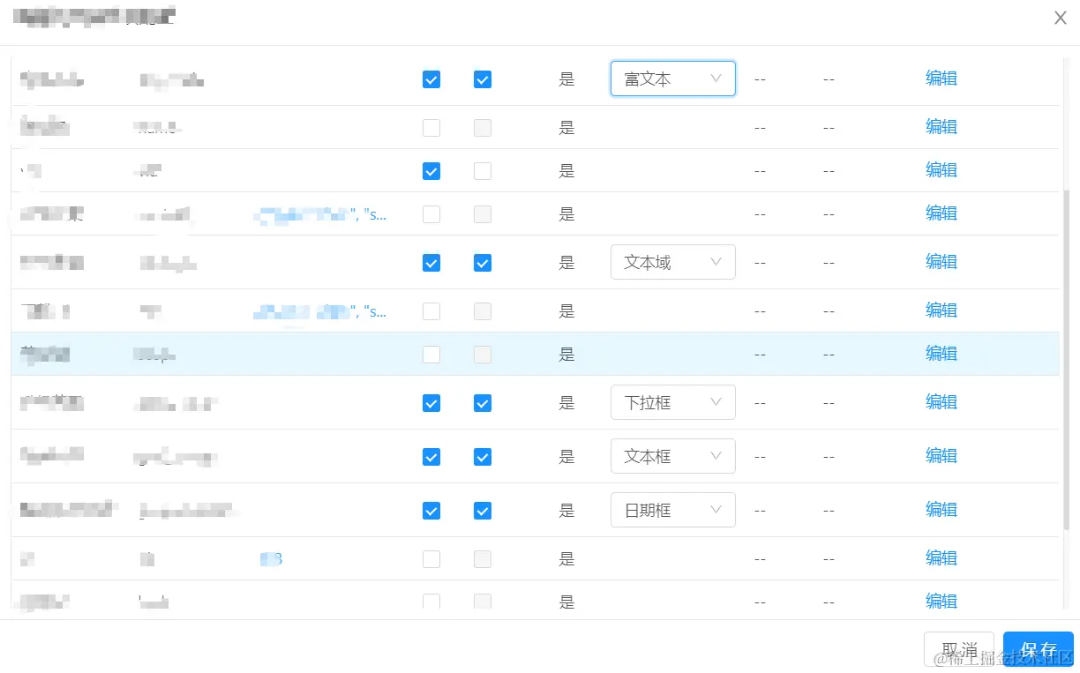Untick the right checkbox in the 下拉框 row
1080x673 pixels.
click(x=483, y=403)
